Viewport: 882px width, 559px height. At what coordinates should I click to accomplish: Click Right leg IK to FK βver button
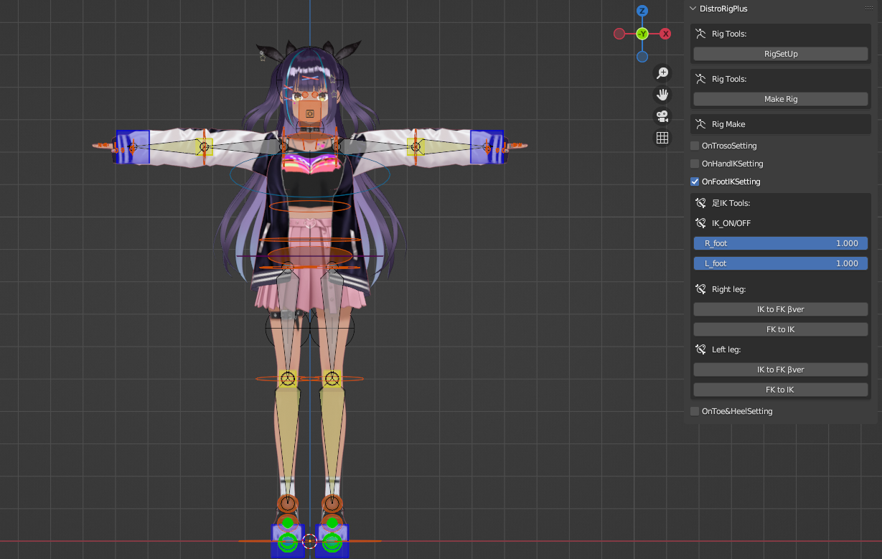[781, 309]
